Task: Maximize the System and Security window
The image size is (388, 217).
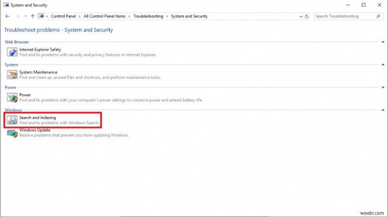Action: (363, 5)
